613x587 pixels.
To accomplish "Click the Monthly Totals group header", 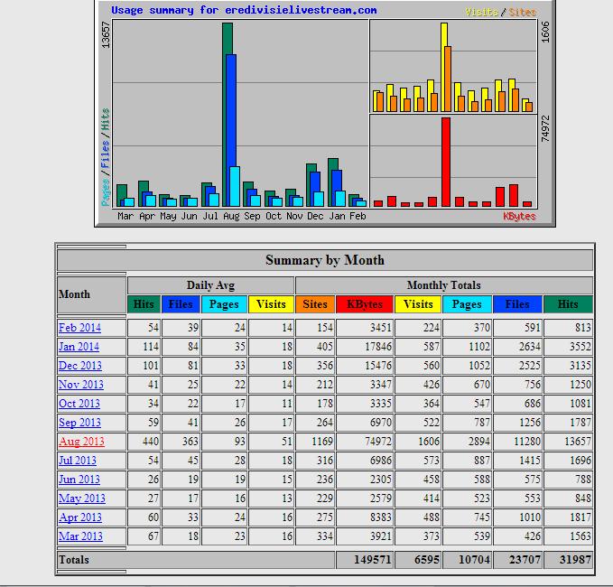I will click(443, 285).
